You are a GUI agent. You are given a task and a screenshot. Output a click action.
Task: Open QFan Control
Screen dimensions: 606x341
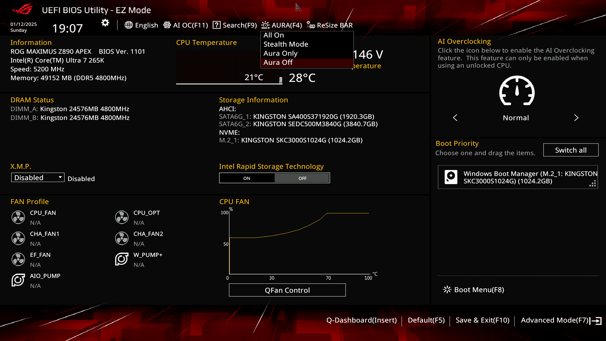287,290
